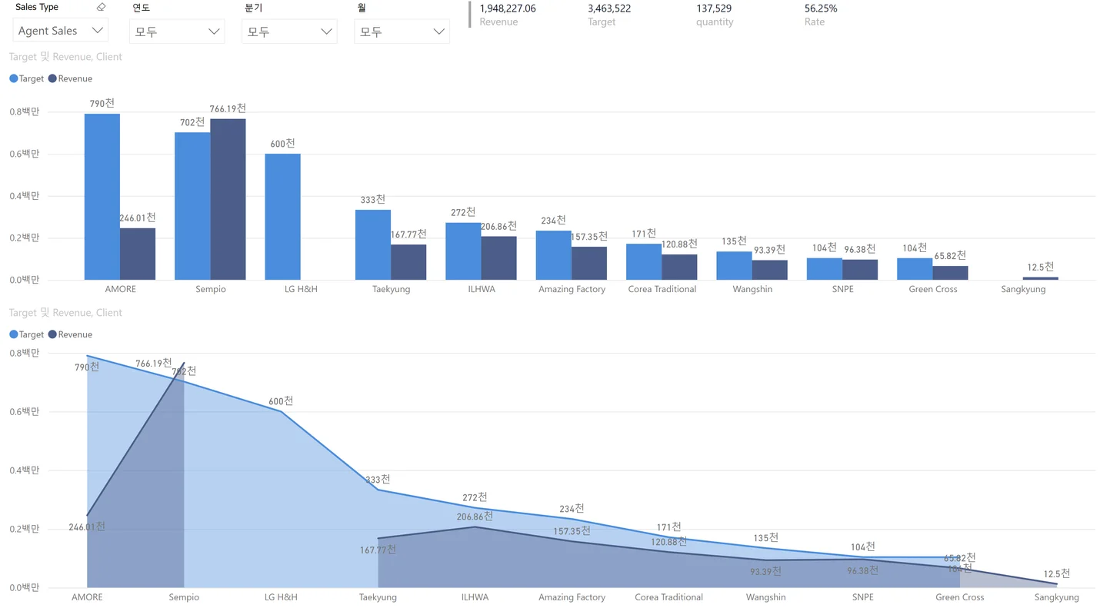Viewport: 1100px width, 608px height.
Task: Click the bar chart title Target 및 Revenue, Client
Action: point(65,57)
